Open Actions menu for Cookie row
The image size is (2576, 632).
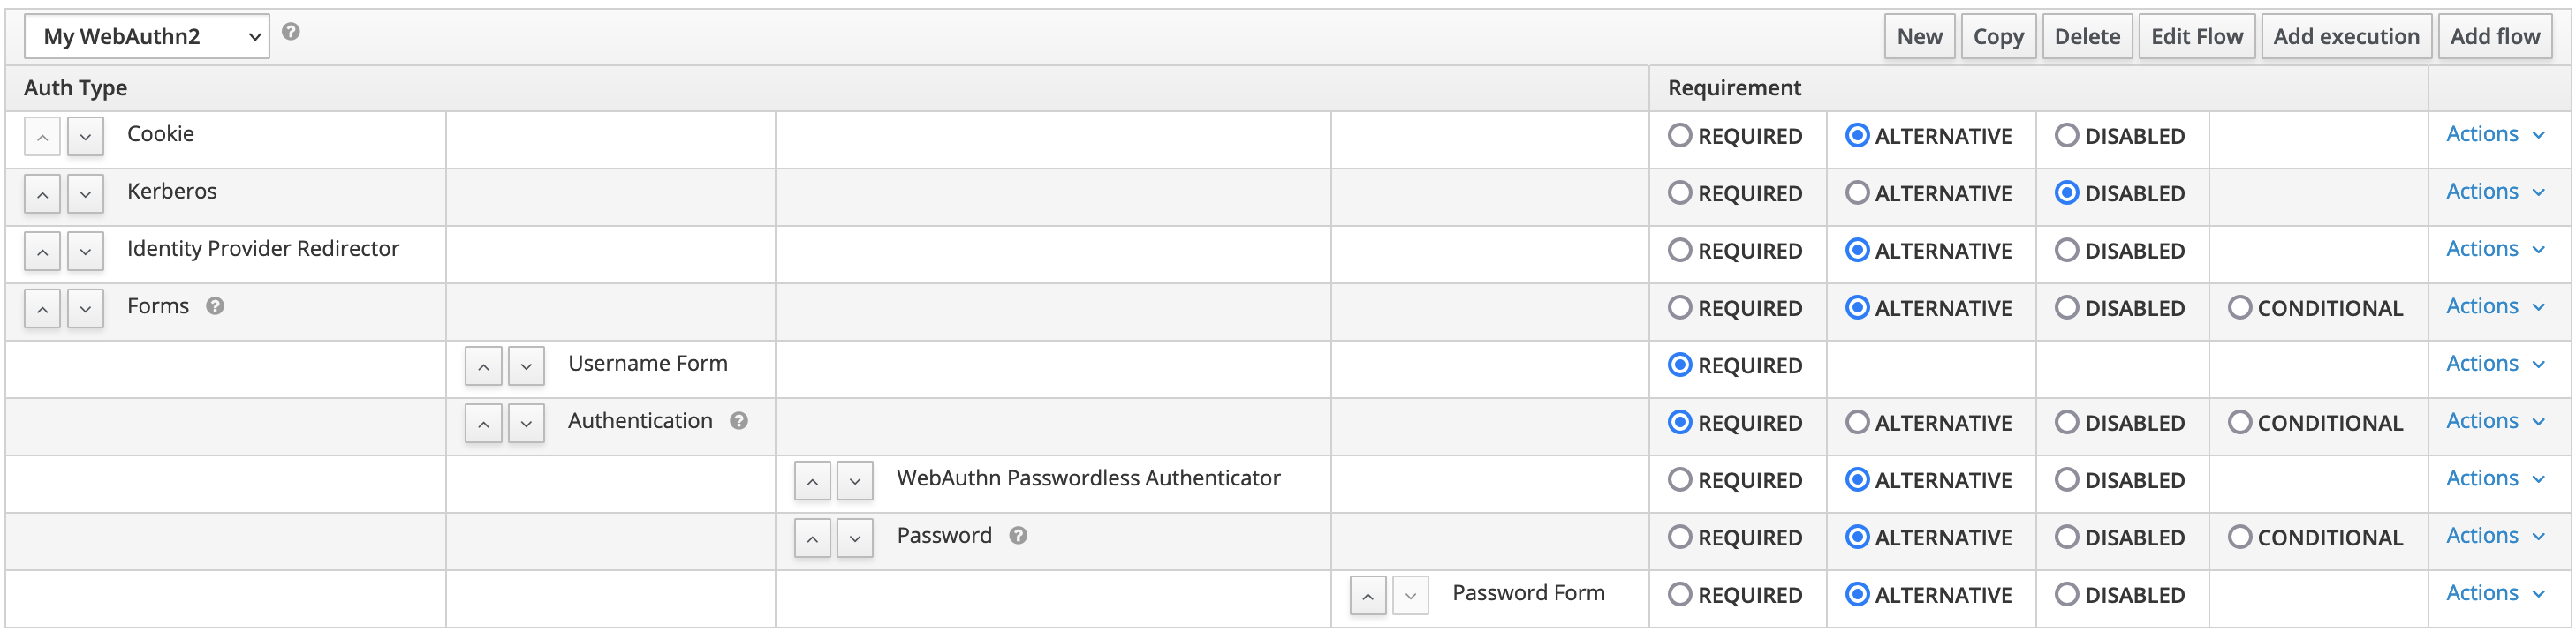point(2495,135)
